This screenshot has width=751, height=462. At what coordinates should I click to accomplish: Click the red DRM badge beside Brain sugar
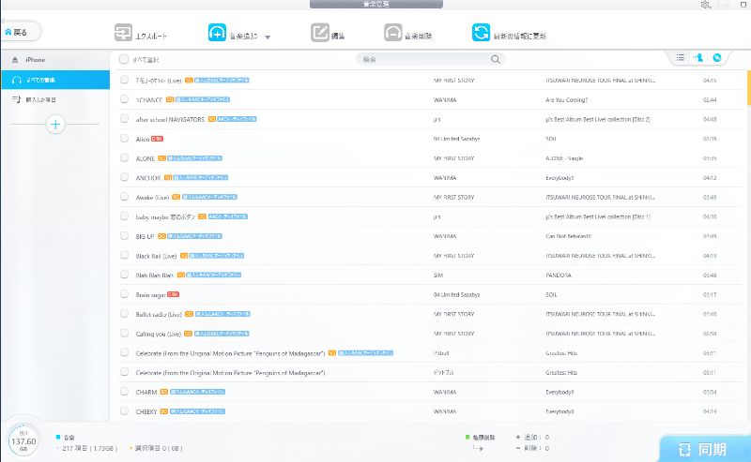173,294
